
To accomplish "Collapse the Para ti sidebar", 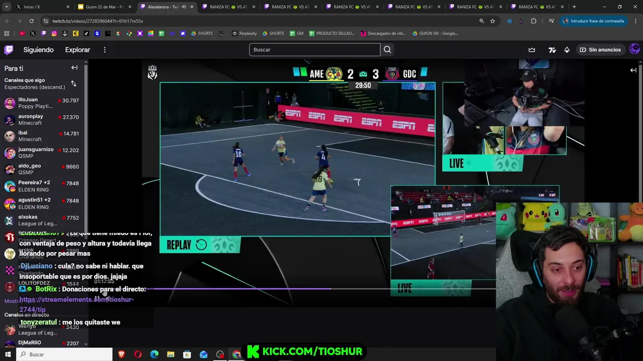I will click(74, 68).
